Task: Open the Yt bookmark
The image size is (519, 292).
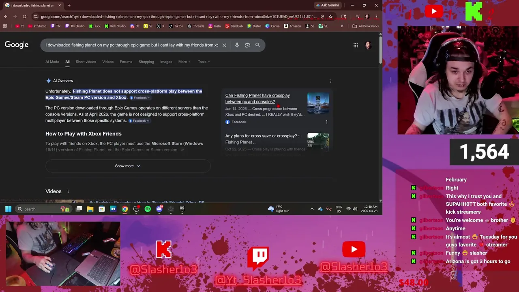Action: coord(19,26)
